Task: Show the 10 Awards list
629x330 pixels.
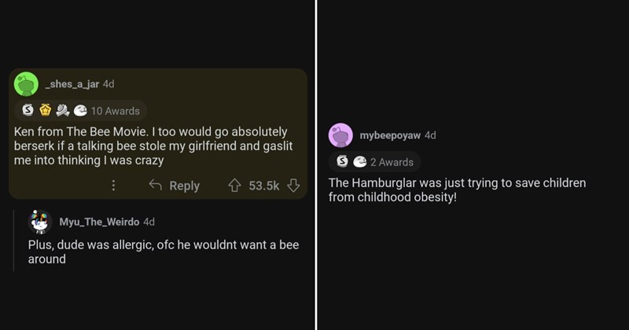Action: [x=115, y=111]
